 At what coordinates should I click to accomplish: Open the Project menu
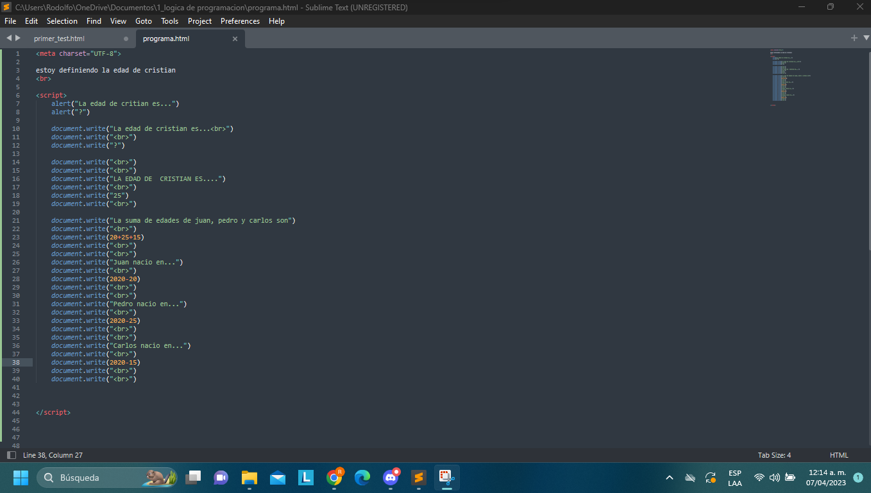pos(199,21)
